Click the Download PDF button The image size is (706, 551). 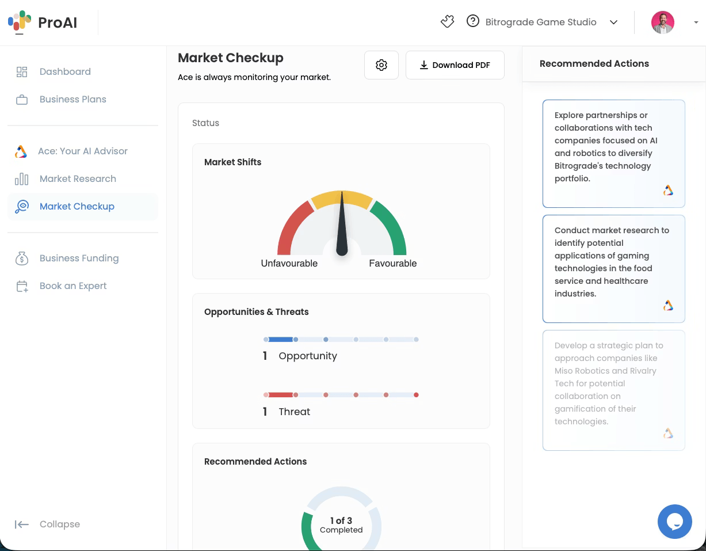click(x=455, y=65)
